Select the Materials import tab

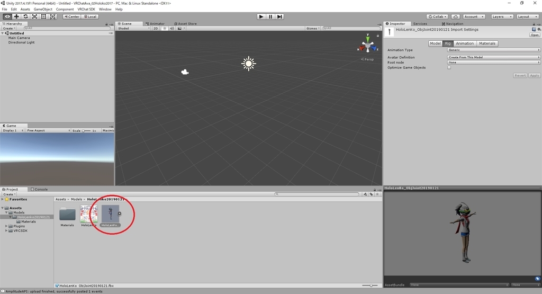point(487,43)
